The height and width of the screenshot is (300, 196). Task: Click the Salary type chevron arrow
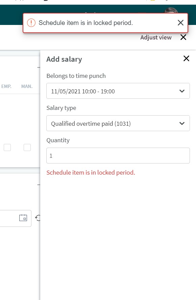tap(182, 123)
